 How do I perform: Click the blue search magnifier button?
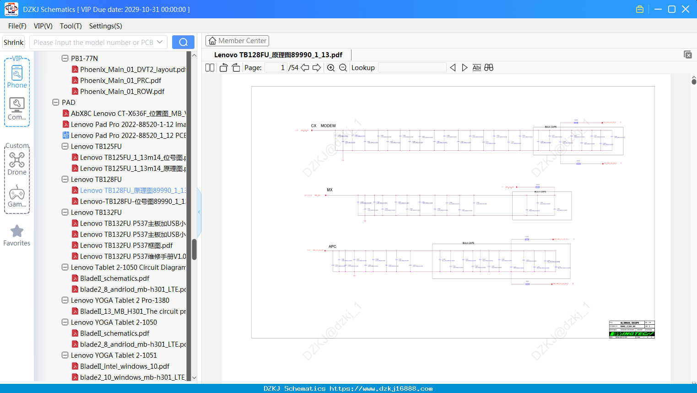pos(183,42)
